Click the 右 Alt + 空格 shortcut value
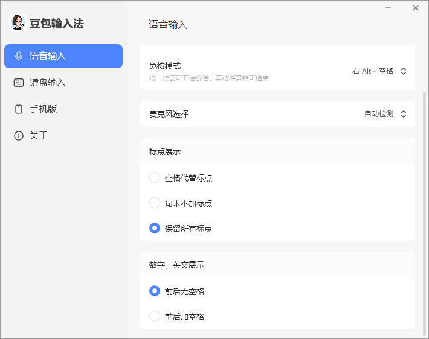This screenshot has width=429, height=339. (373, 71)
